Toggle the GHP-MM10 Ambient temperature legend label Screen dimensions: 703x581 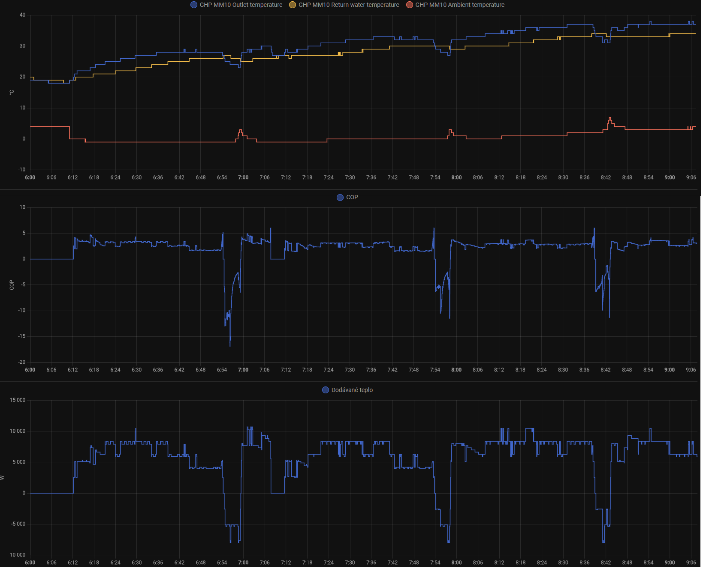point(460,5)
